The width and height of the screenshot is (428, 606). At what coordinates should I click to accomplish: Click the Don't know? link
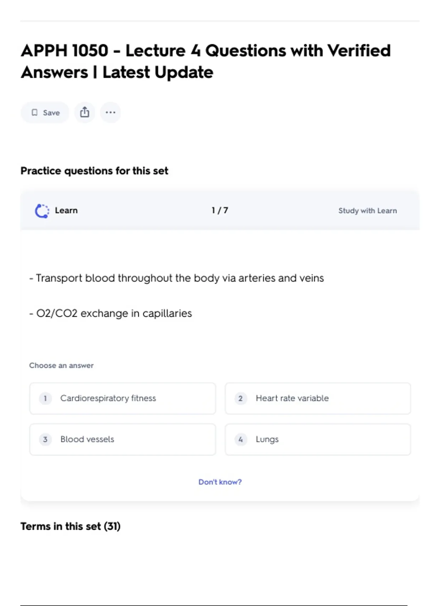click(220, 482)
